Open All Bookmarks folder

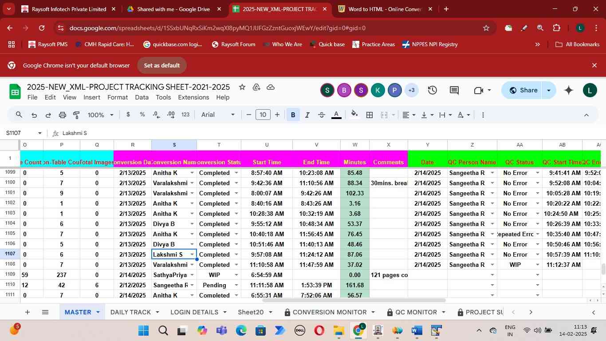(577, 44)
